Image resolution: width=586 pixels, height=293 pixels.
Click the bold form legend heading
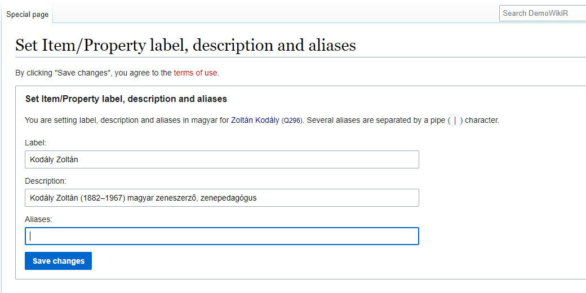point(126,99)
